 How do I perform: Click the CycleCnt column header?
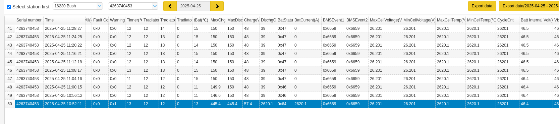click(x=508, y=20)
